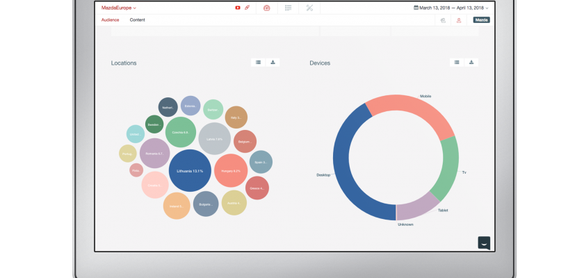Click the Mazda badge button
Image resolution: width=584 pixels, height=278 pixels.
point(481,20)
